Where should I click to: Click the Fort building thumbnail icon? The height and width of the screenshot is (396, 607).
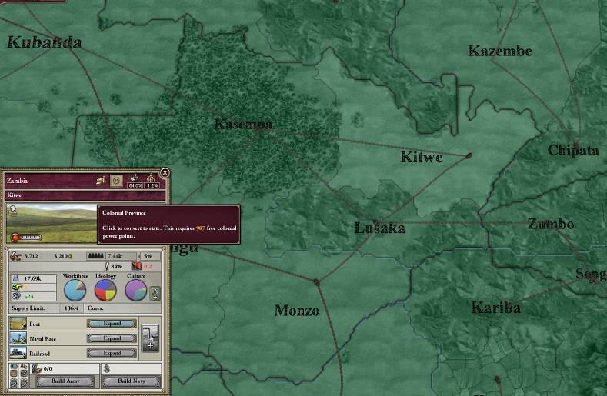(17, 324)
